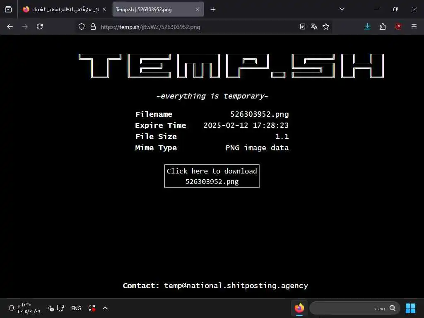This screenshot has height=318, width=424.
Task: View site security lock information
Action: pyautogui.click(x=93, y=27)
